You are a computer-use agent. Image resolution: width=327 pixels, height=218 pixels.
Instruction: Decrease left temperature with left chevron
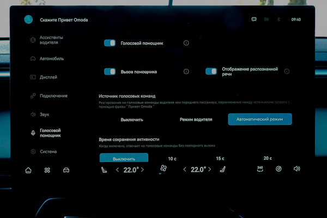(x=117, y=169)
